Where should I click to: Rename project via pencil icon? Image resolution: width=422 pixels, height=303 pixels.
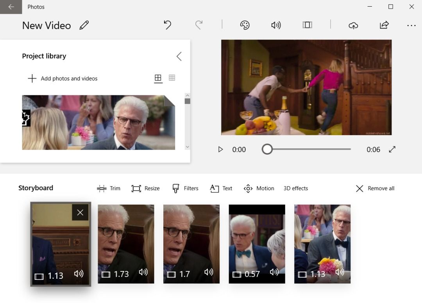click(84, 25)
